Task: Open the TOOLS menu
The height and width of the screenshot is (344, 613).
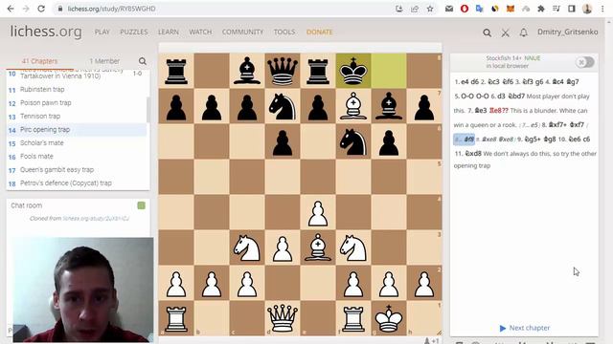Action: (x=284, y=32)
